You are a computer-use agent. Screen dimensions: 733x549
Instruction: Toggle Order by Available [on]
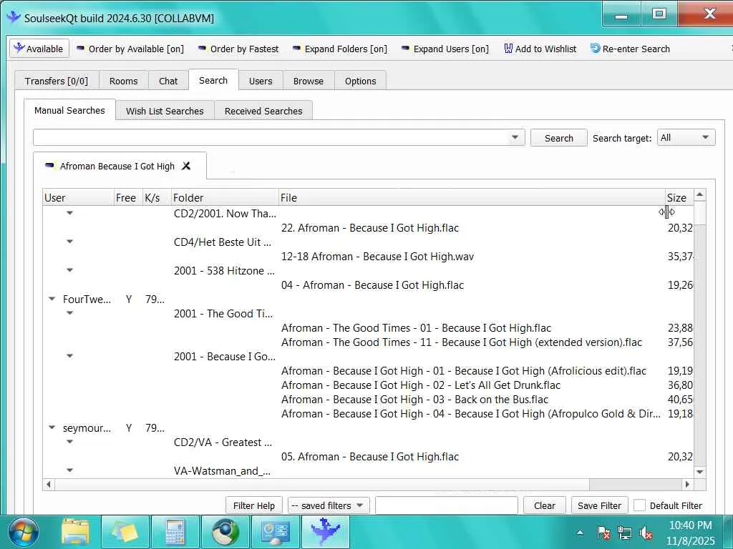(130, 49)
